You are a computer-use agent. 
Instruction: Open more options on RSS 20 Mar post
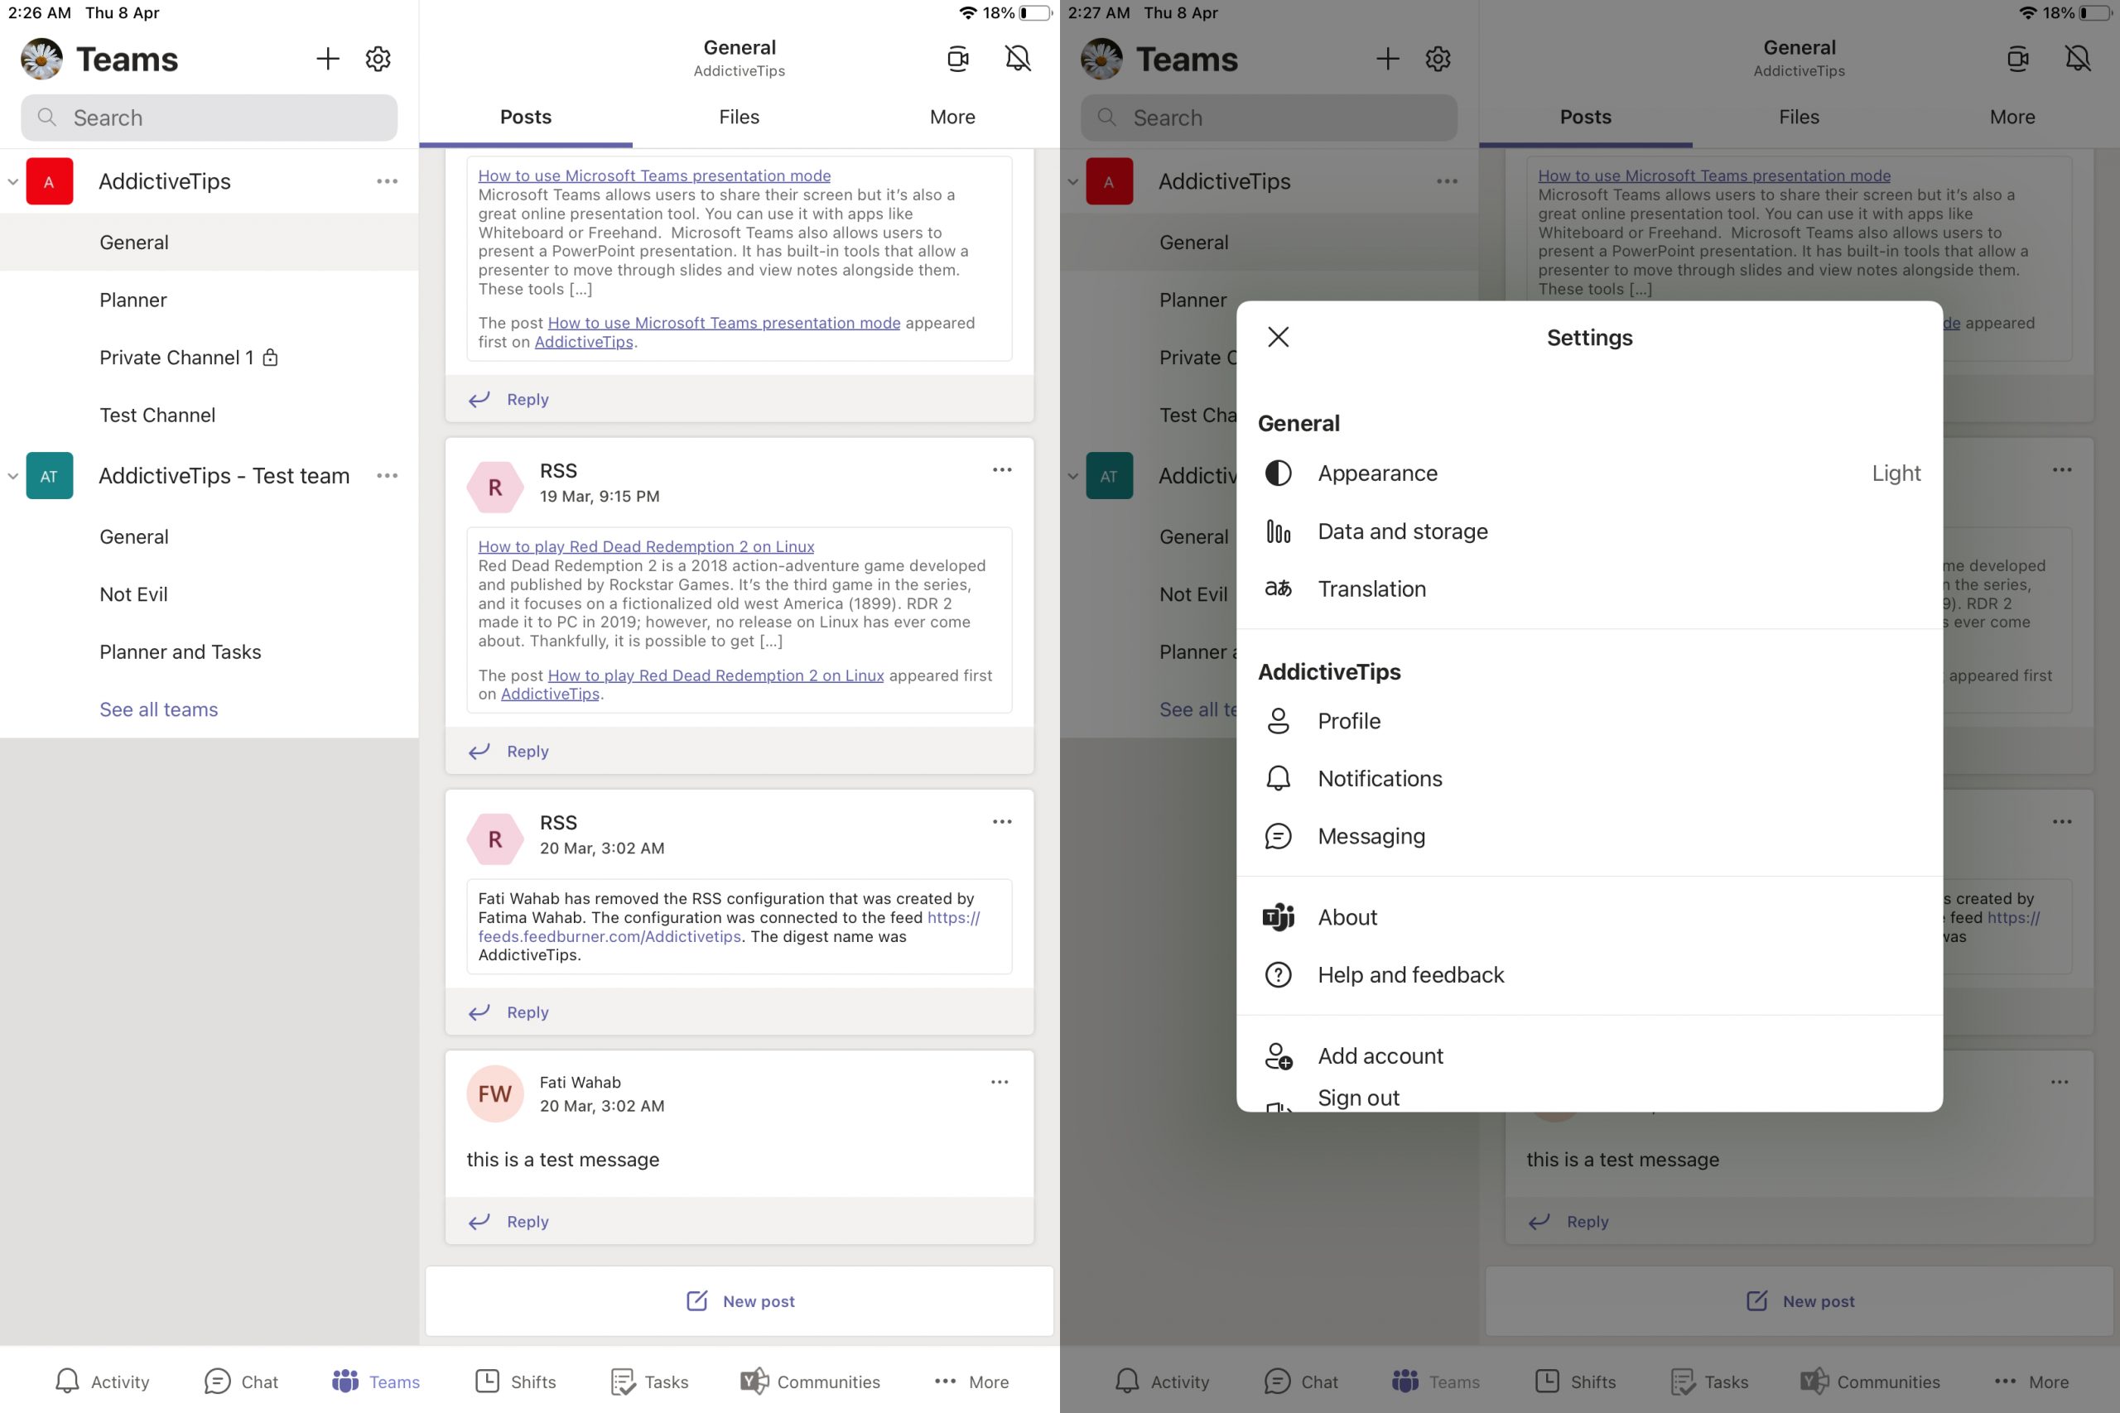point(1002,822)
